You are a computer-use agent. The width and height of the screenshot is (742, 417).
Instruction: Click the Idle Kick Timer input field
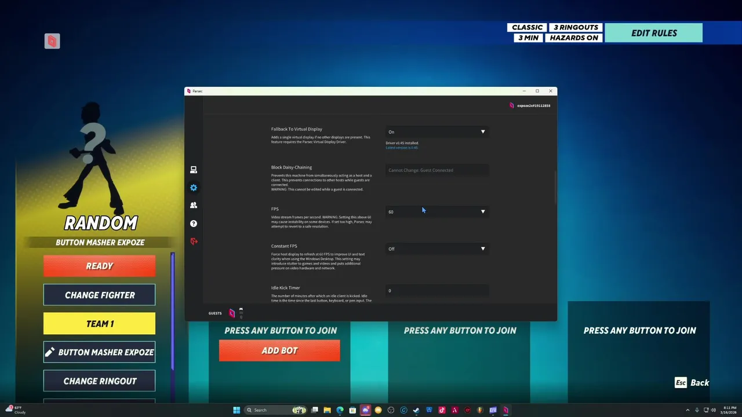point(437,291)
